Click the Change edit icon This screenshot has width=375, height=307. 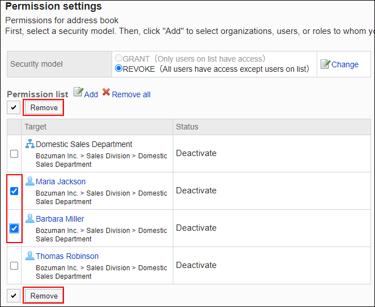pyautogui.click(x=325, y=64)
